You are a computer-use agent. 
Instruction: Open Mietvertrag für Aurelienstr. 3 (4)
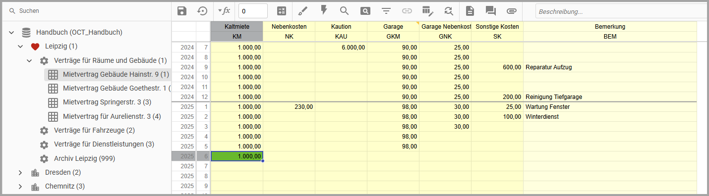(x=112, y=117)
